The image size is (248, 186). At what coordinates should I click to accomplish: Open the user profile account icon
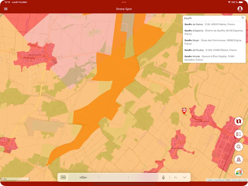click(240, 9)
